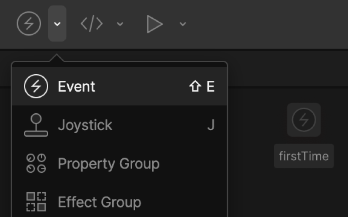Click the J shortcut hint for Joystick
Viewport: 348px width, 217px height.
click(211, 125)
